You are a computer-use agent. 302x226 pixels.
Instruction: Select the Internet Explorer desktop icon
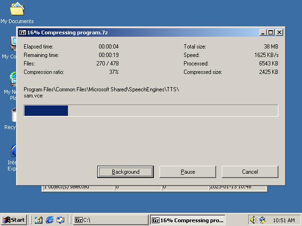[13, 152]
